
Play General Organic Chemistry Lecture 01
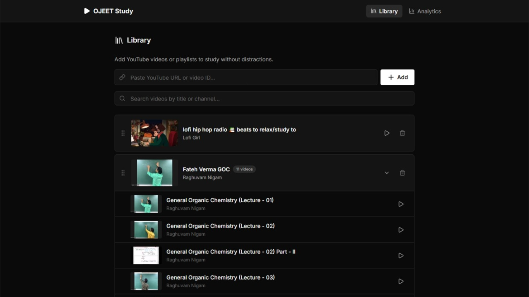click(x=401, y=204)
